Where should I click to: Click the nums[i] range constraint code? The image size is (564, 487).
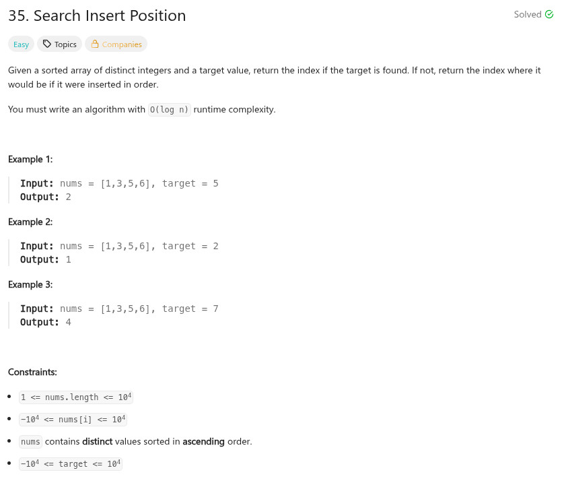73,420
